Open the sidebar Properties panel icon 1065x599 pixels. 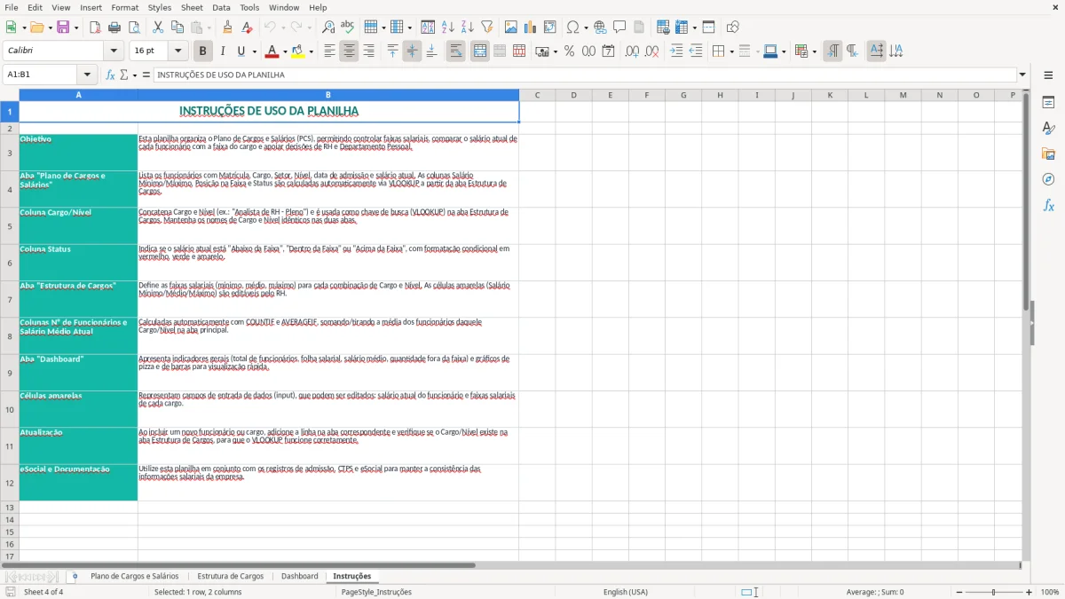pos(1048,103)
